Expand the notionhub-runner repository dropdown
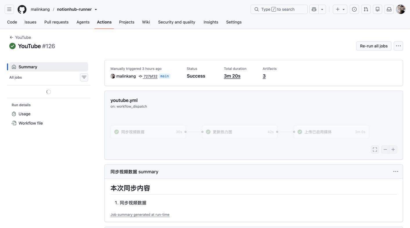 point(96,9)
